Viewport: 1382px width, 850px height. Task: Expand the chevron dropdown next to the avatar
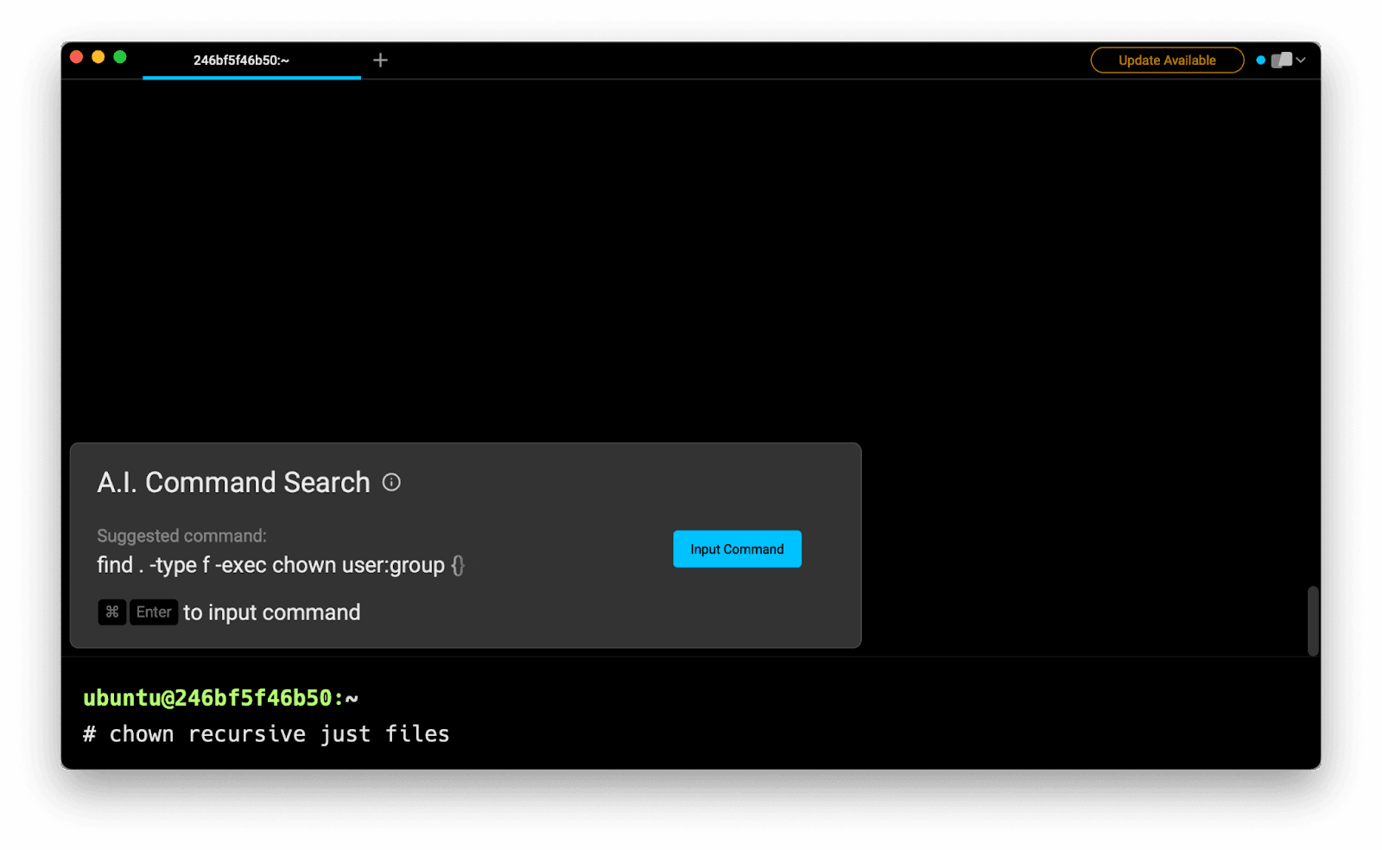[x=1301, y=60]
